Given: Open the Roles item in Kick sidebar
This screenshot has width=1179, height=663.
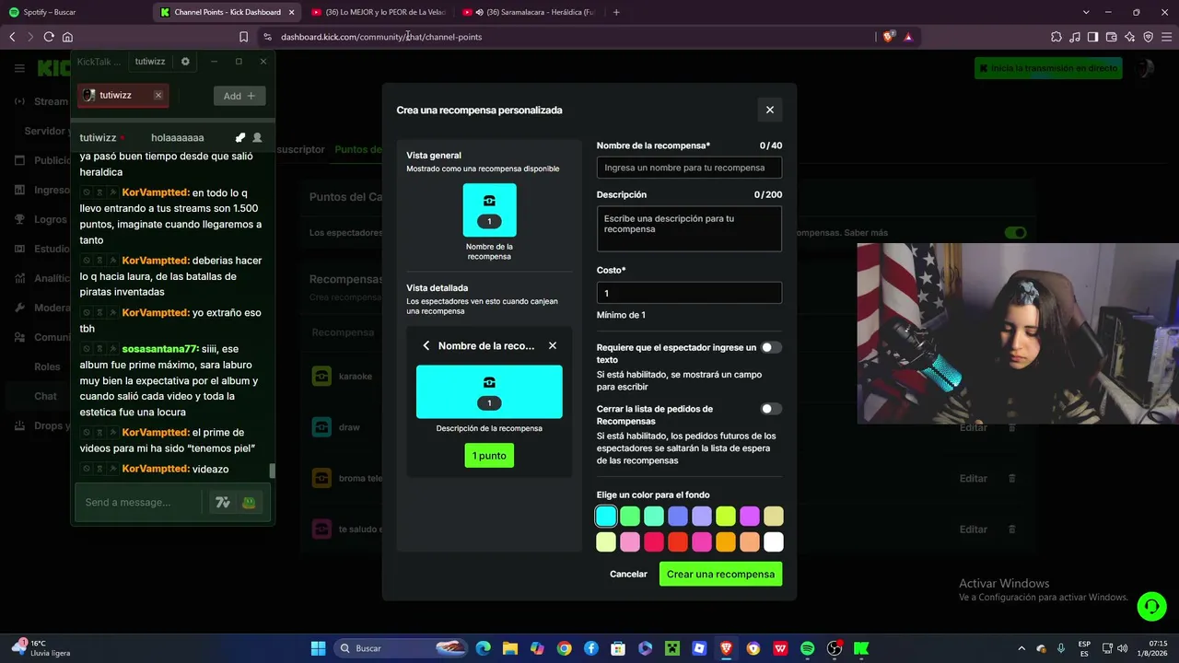Looking at the screenshot, I should click(x=47, y=366).
